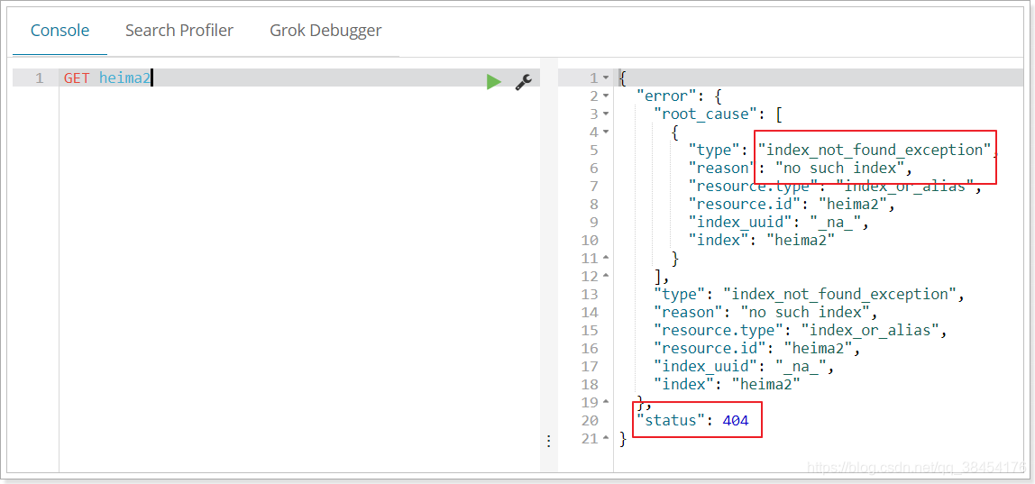
Task: Collapse the object fold arrow at line 4
Action: [607, 132]
